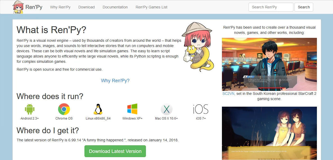
Task: Click the Windows logo icon
Action: point(132,109)
